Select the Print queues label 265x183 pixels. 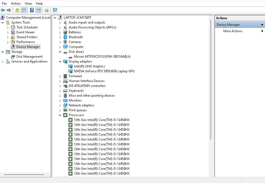[77, 110]
